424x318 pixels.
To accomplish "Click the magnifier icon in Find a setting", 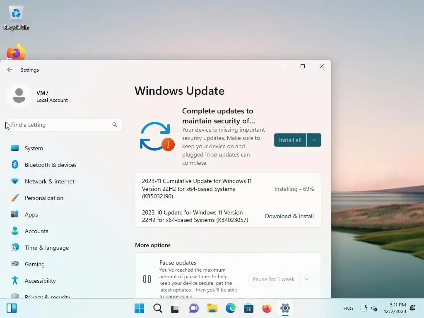I will [115, 125].
